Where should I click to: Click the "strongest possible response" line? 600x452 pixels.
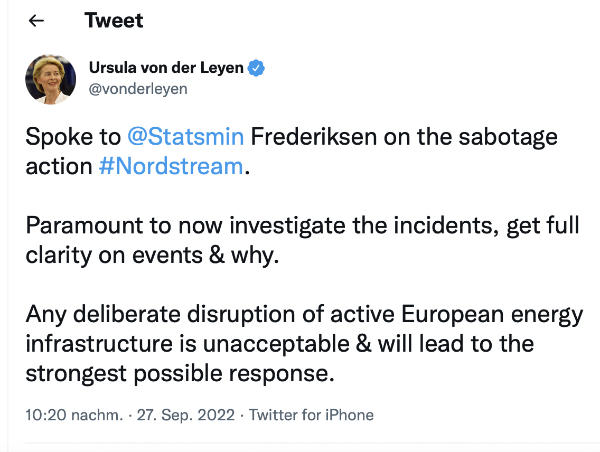(180, 374)
